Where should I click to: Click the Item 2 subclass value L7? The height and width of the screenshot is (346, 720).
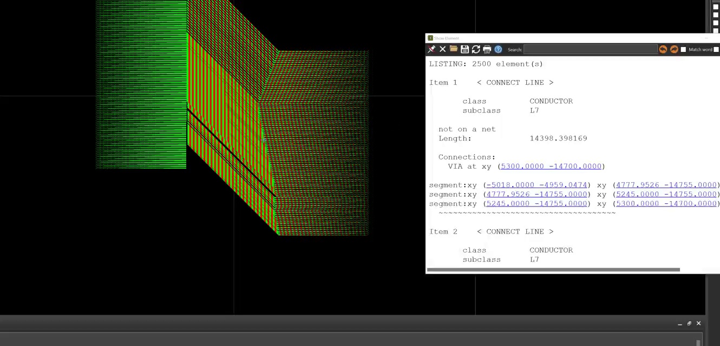pos(534,259)
